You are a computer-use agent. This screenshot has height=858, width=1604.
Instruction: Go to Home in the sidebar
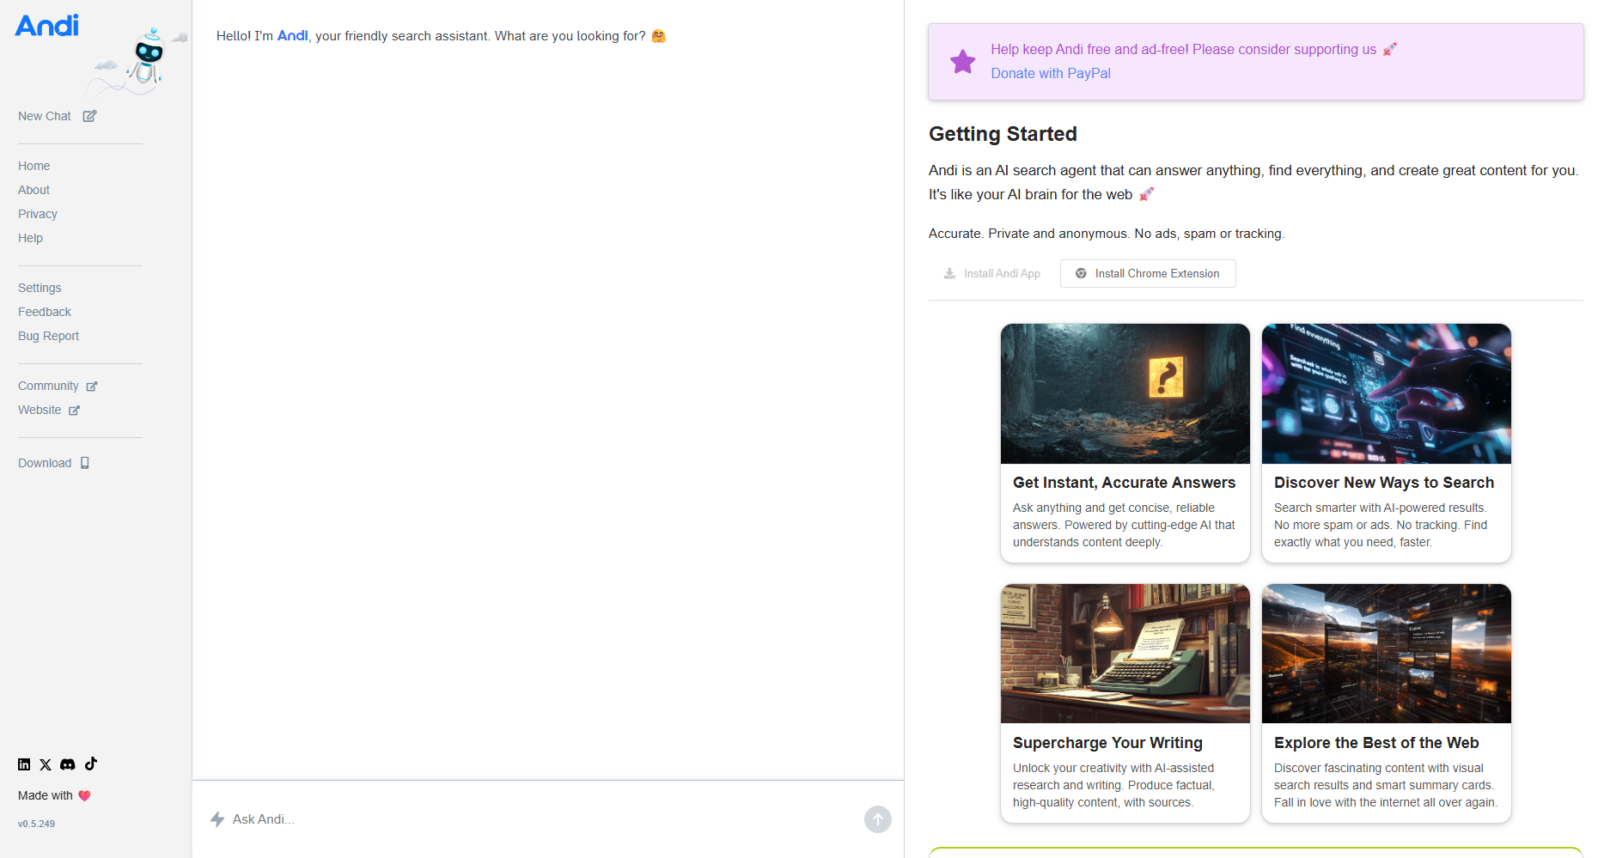point(34,166)
